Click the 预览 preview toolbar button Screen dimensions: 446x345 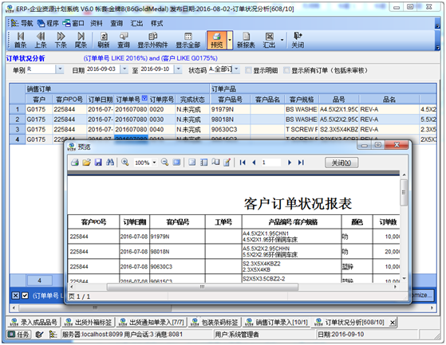click(217, 40)
